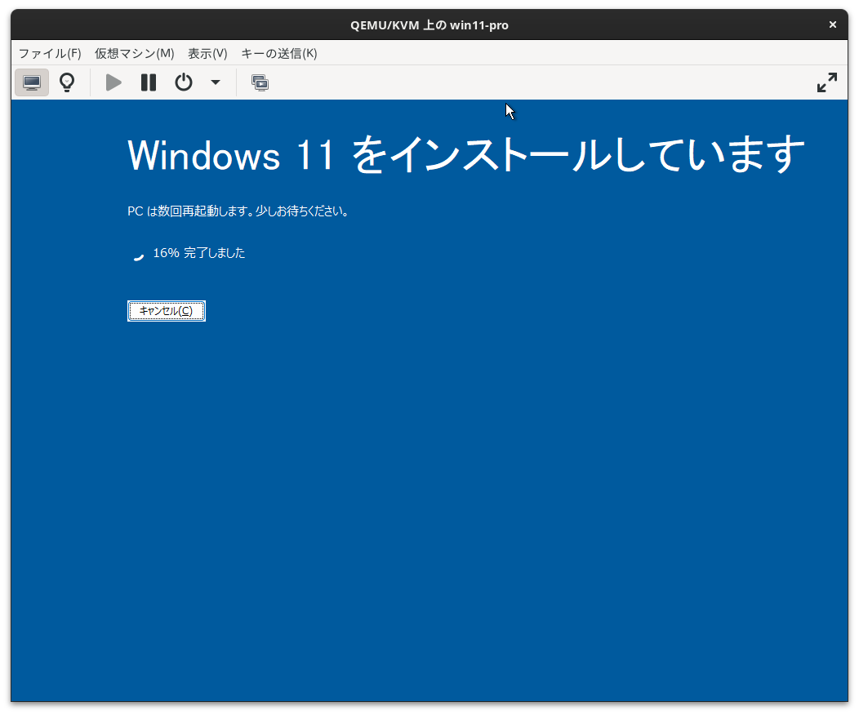Open virtual hardware details with the lightbulb icon
The image size is (859, 715).
point(66,82)
